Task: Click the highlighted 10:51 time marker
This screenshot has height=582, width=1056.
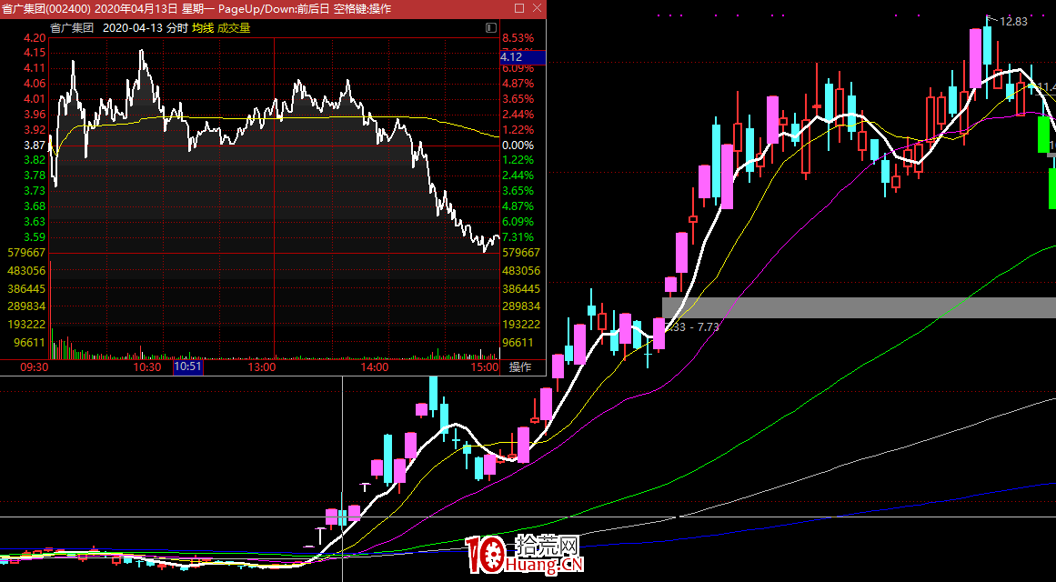Action: click(187, 367)
